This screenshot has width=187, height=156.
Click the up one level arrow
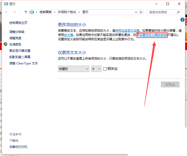26,12
